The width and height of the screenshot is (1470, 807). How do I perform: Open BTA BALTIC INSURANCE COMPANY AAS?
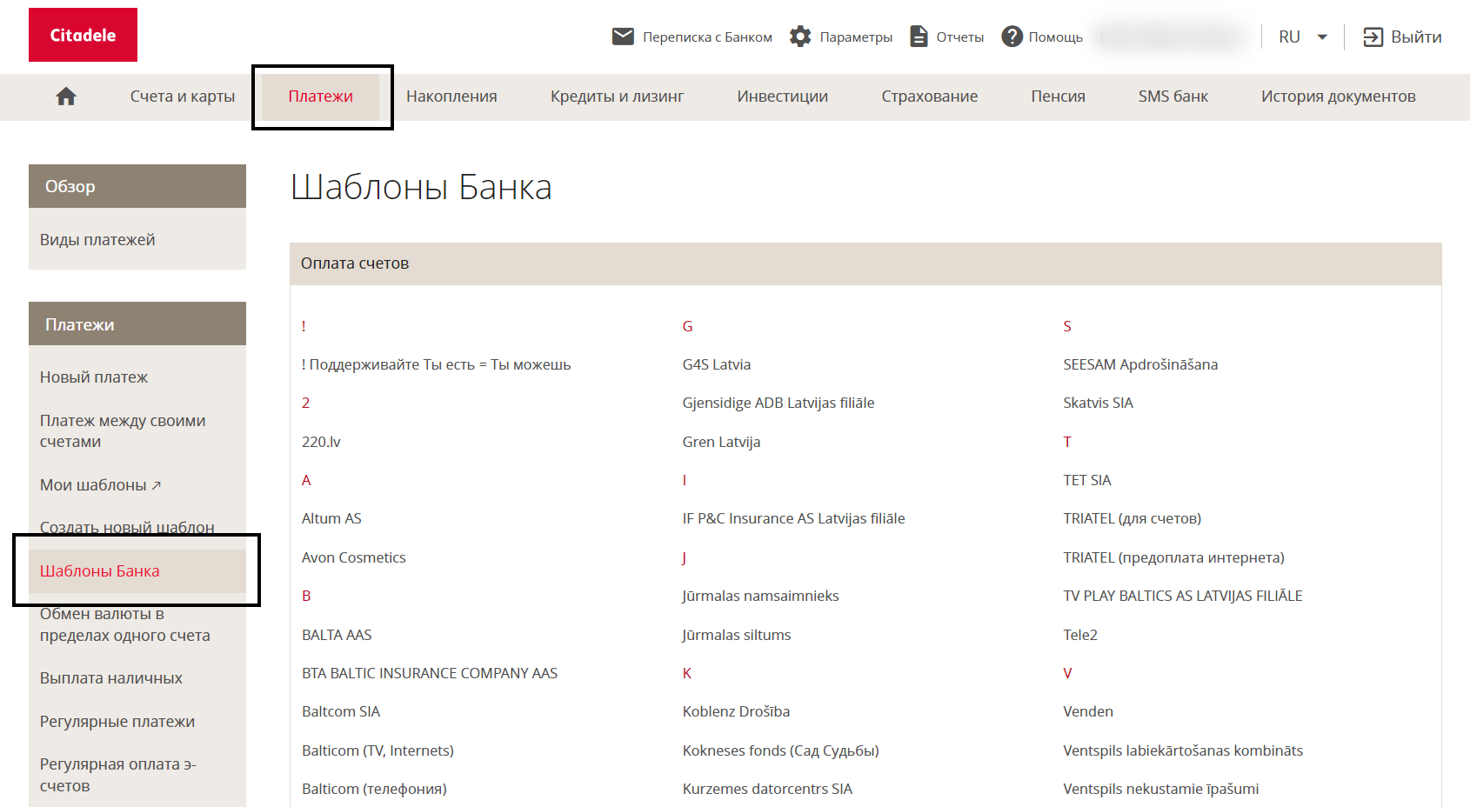pos(430,673)
